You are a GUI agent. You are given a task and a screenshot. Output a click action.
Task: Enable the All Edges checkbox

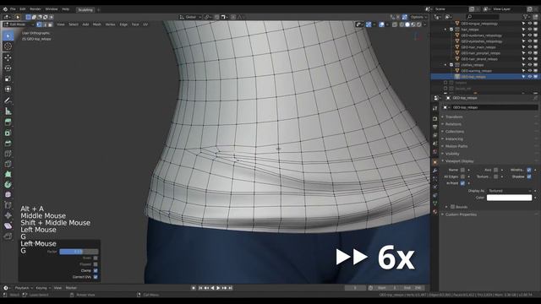tap(462, 176)
